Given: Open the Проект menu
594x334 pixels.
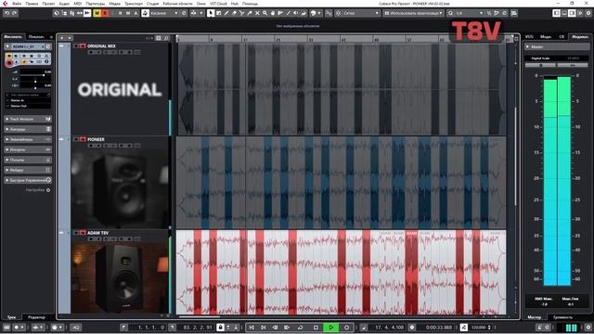Looking at the screenshot, I should 48,4.
